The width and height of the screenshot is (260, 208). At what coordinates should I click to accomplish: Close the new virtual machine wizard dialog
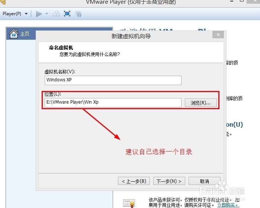218,35
